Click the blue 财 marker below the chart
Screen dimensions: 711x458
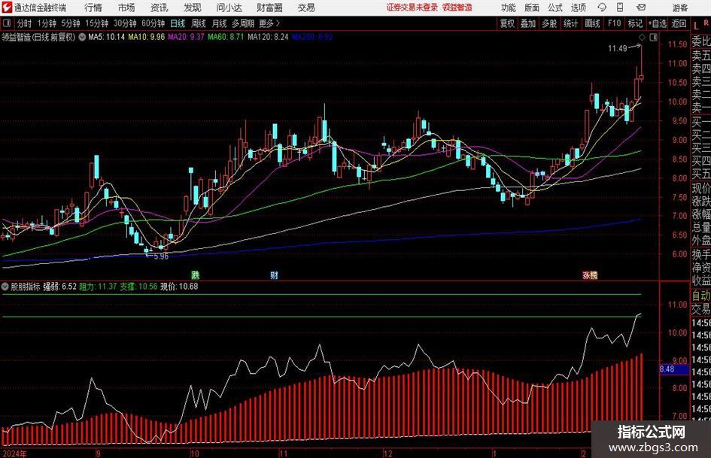(x=274, y=274)
